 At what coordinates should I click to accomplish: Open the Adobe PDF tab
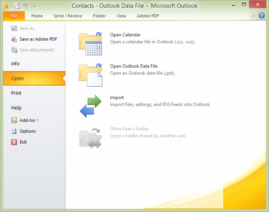pyautogui.click(x=148, y=16)
